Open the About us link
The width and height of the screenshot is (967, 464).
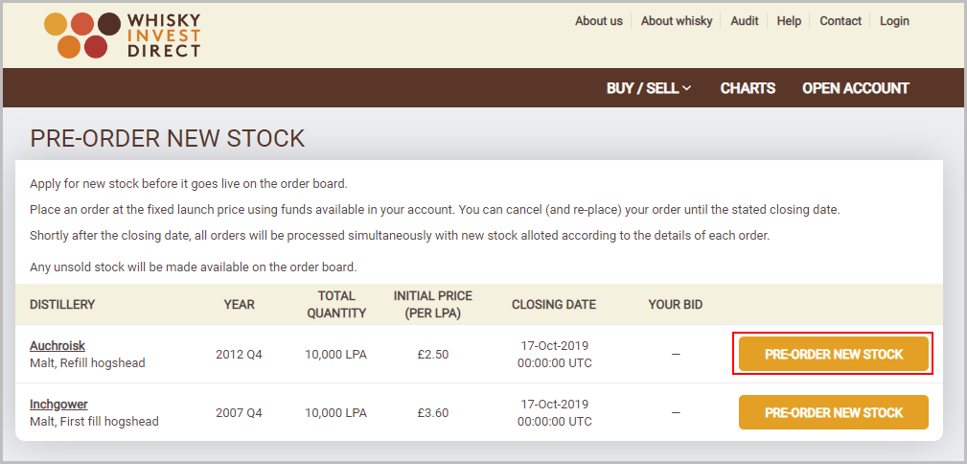[x=599, y=21]
